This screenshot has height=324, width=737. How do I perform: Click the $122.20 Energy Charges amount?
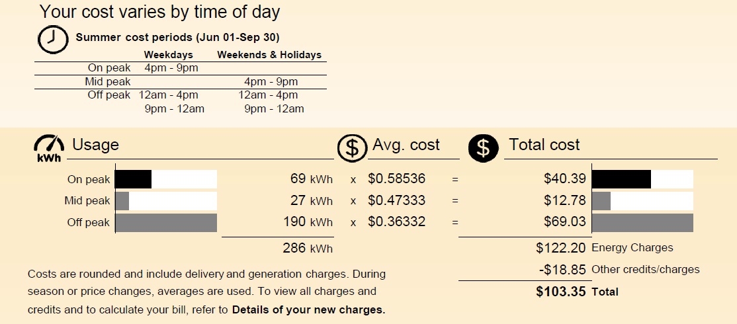(x=561, y=248)
